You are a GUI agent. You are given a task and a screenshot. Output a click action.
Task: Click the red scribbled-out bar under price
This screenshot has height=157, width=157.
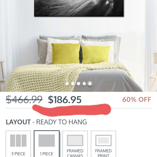pos(72,110)
